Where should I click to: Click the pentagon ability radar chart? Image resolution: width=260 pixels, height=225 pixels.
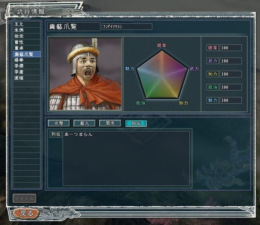tap(162, 75)
